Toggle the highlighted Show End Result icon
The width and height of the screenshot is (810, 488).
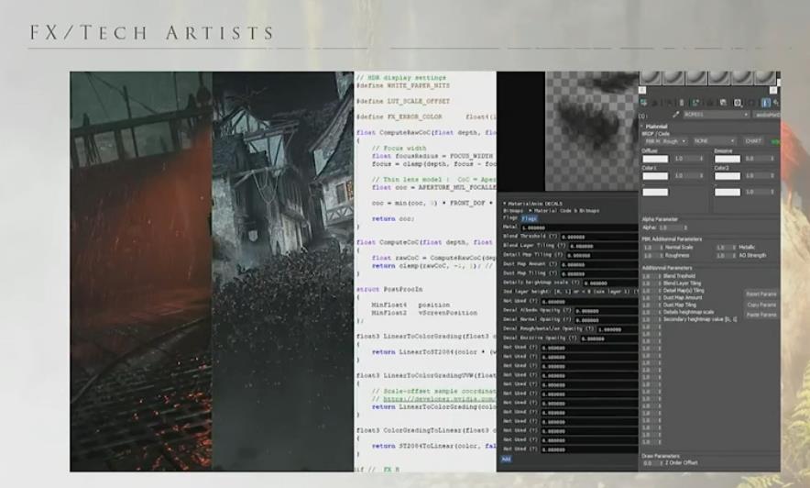click(x=766, y=103)
